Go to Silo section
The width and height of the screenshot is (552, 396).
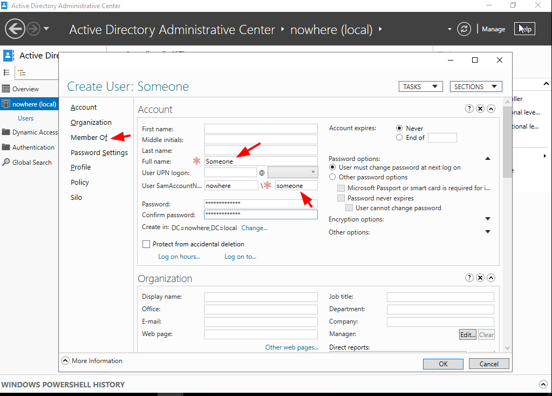(76, 197)
